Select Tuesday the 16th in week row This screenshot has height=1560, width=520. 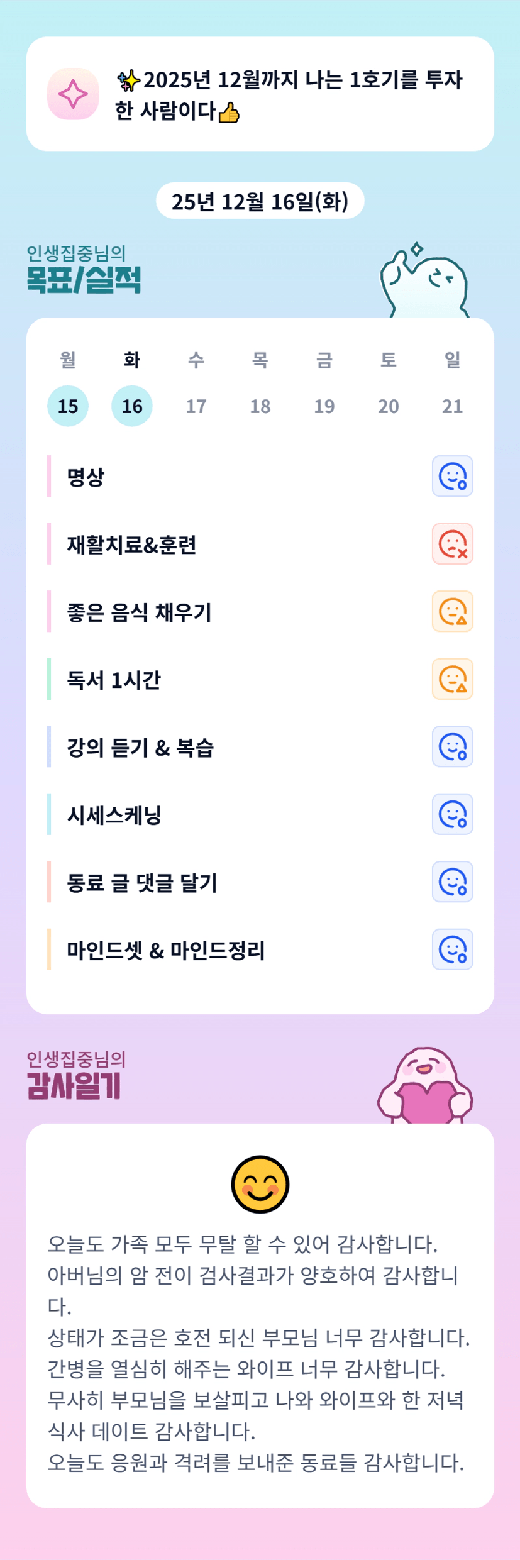pyautogui.click(x=132, y=406)
